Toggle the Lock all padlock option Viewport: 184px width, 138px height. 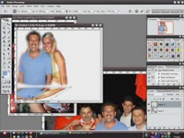pos(164,99)
